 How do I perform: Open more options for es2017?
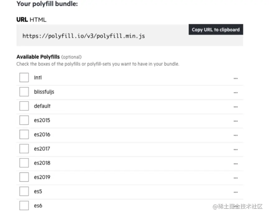236,149
